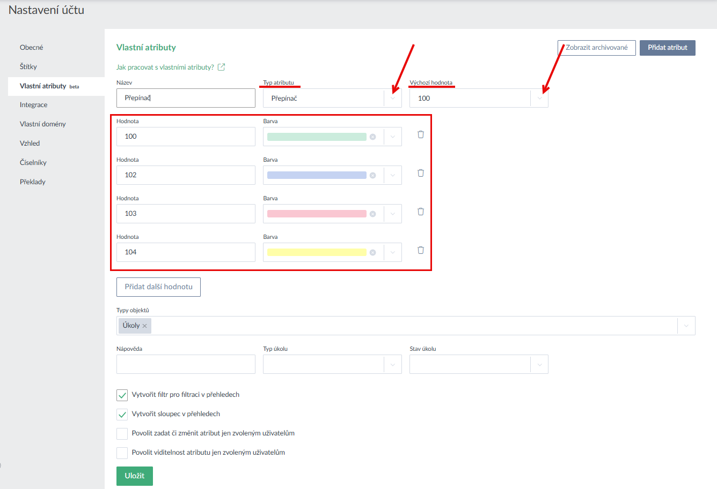Remove the Úkoly tag from Typy objektů
Image resolution: width=717 pixels, height=489 pixels.
144,326
